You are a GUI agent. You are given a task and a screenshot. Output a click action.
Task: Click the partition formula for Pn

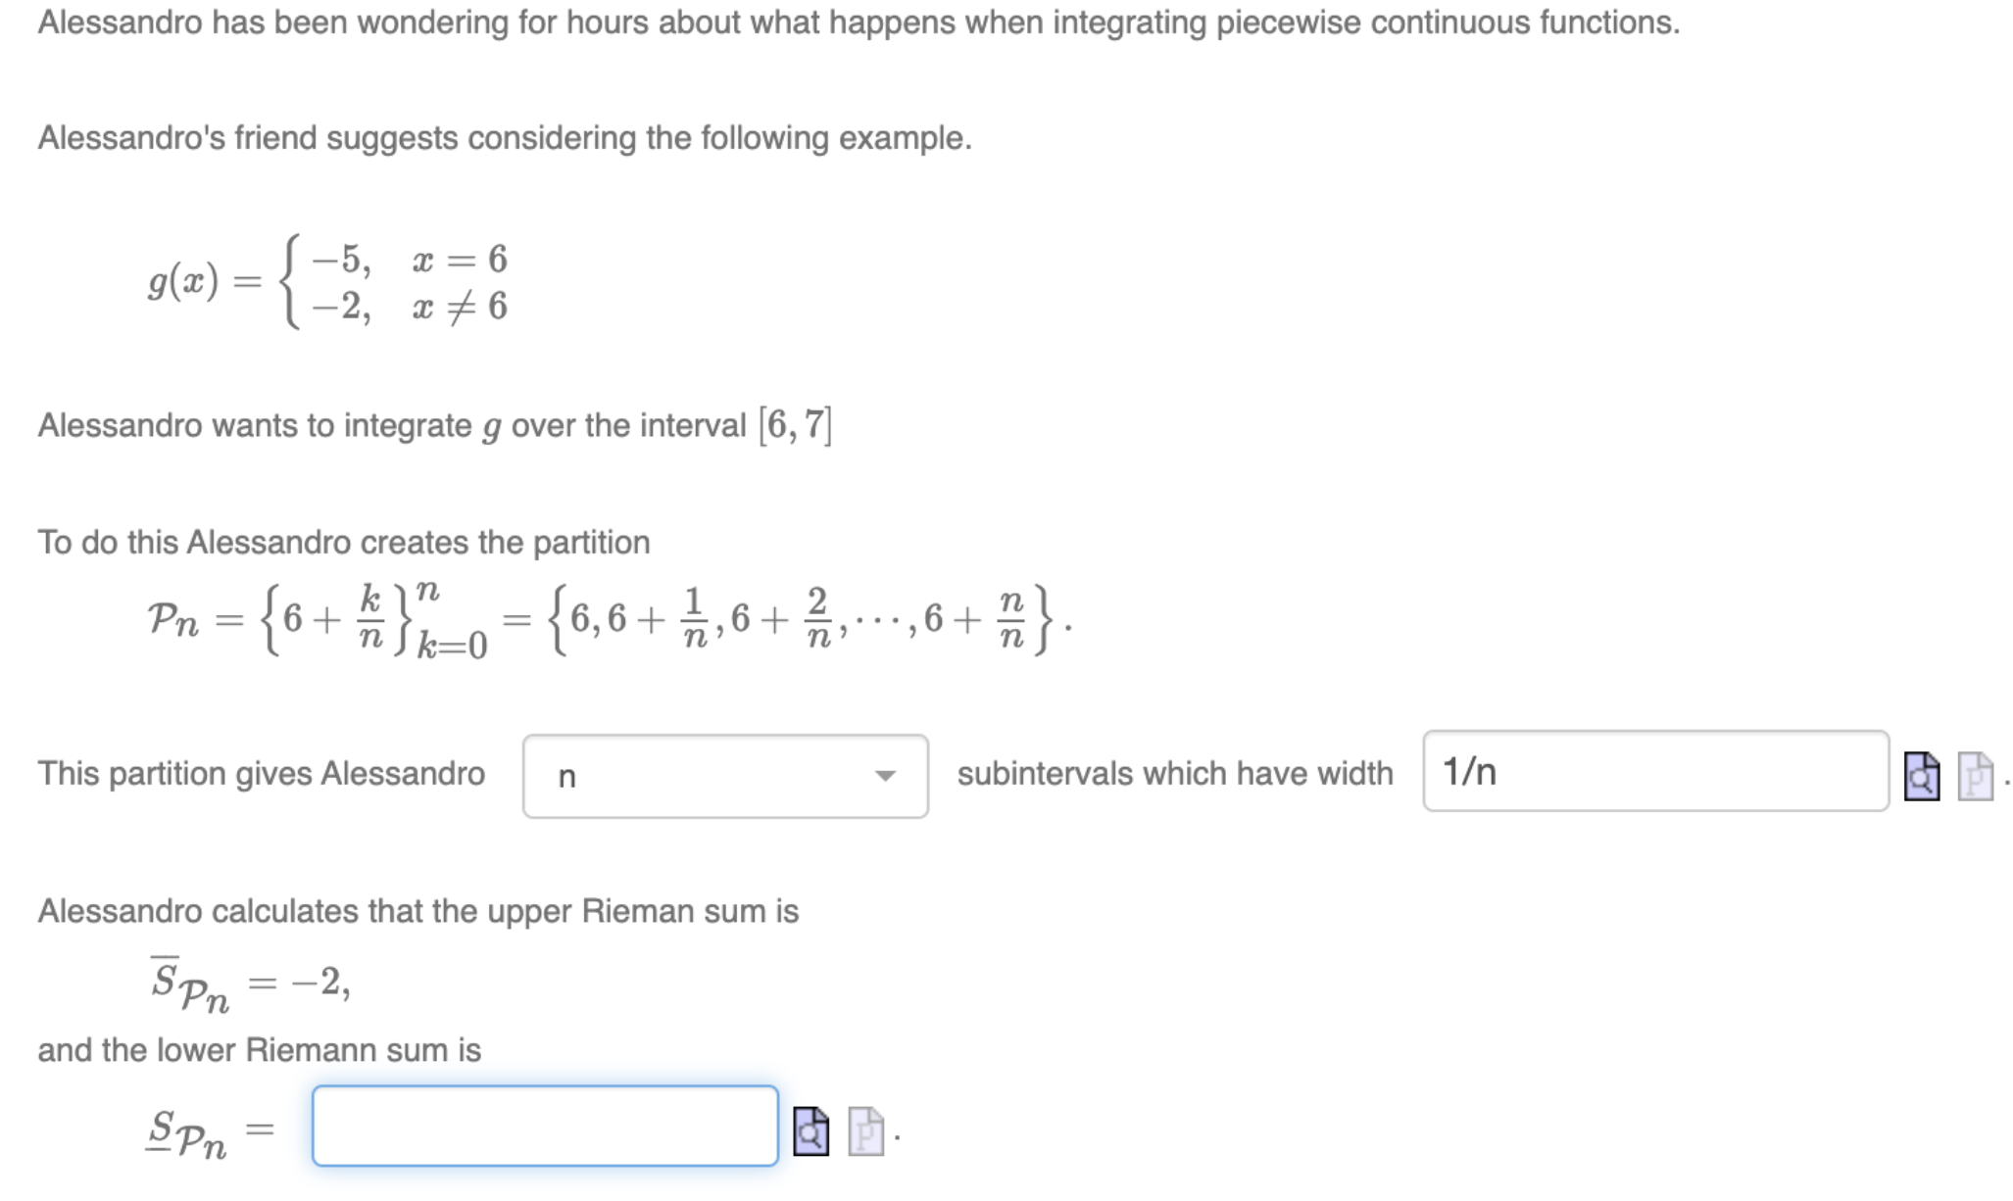pos(610,619)
